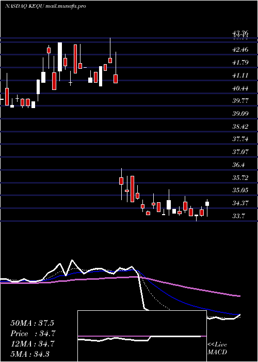The height and width of the screenshot is (362, 258).
Task: Select the 38.42 price axis label
Action: 240,126
